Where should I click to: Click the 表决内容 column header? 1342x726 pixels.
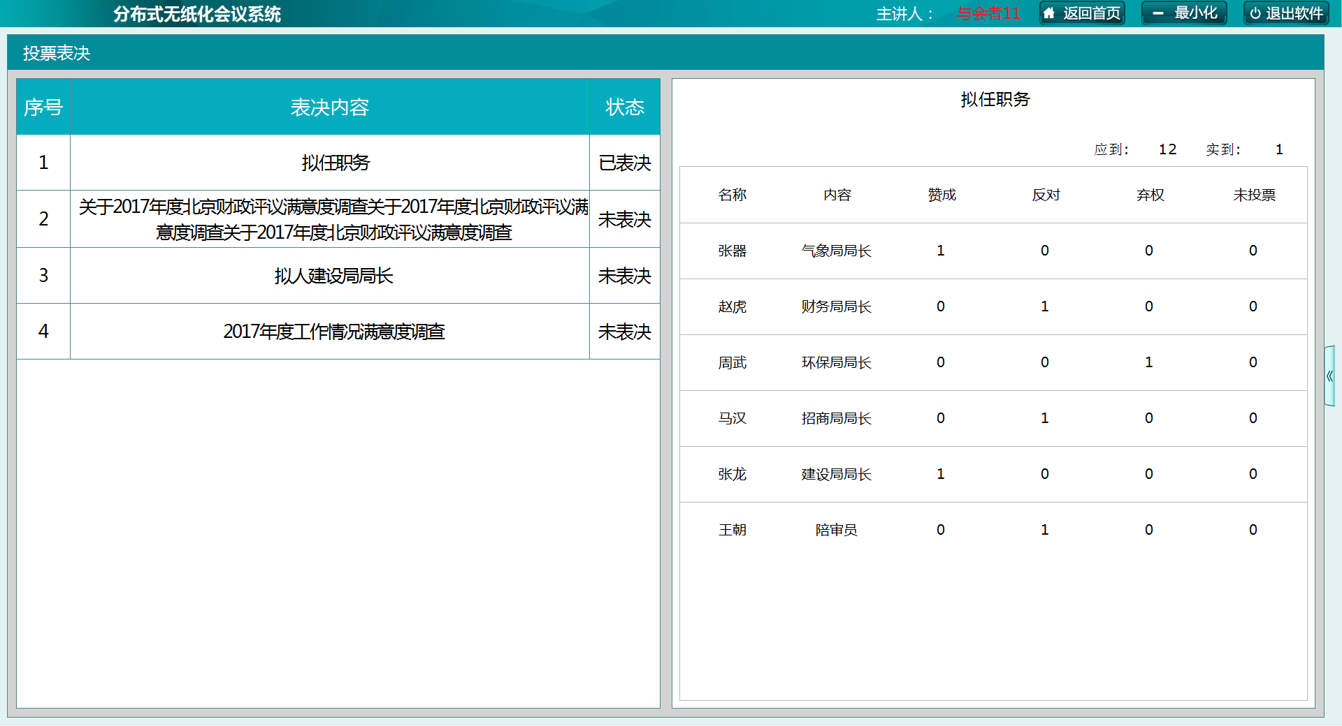329,108
